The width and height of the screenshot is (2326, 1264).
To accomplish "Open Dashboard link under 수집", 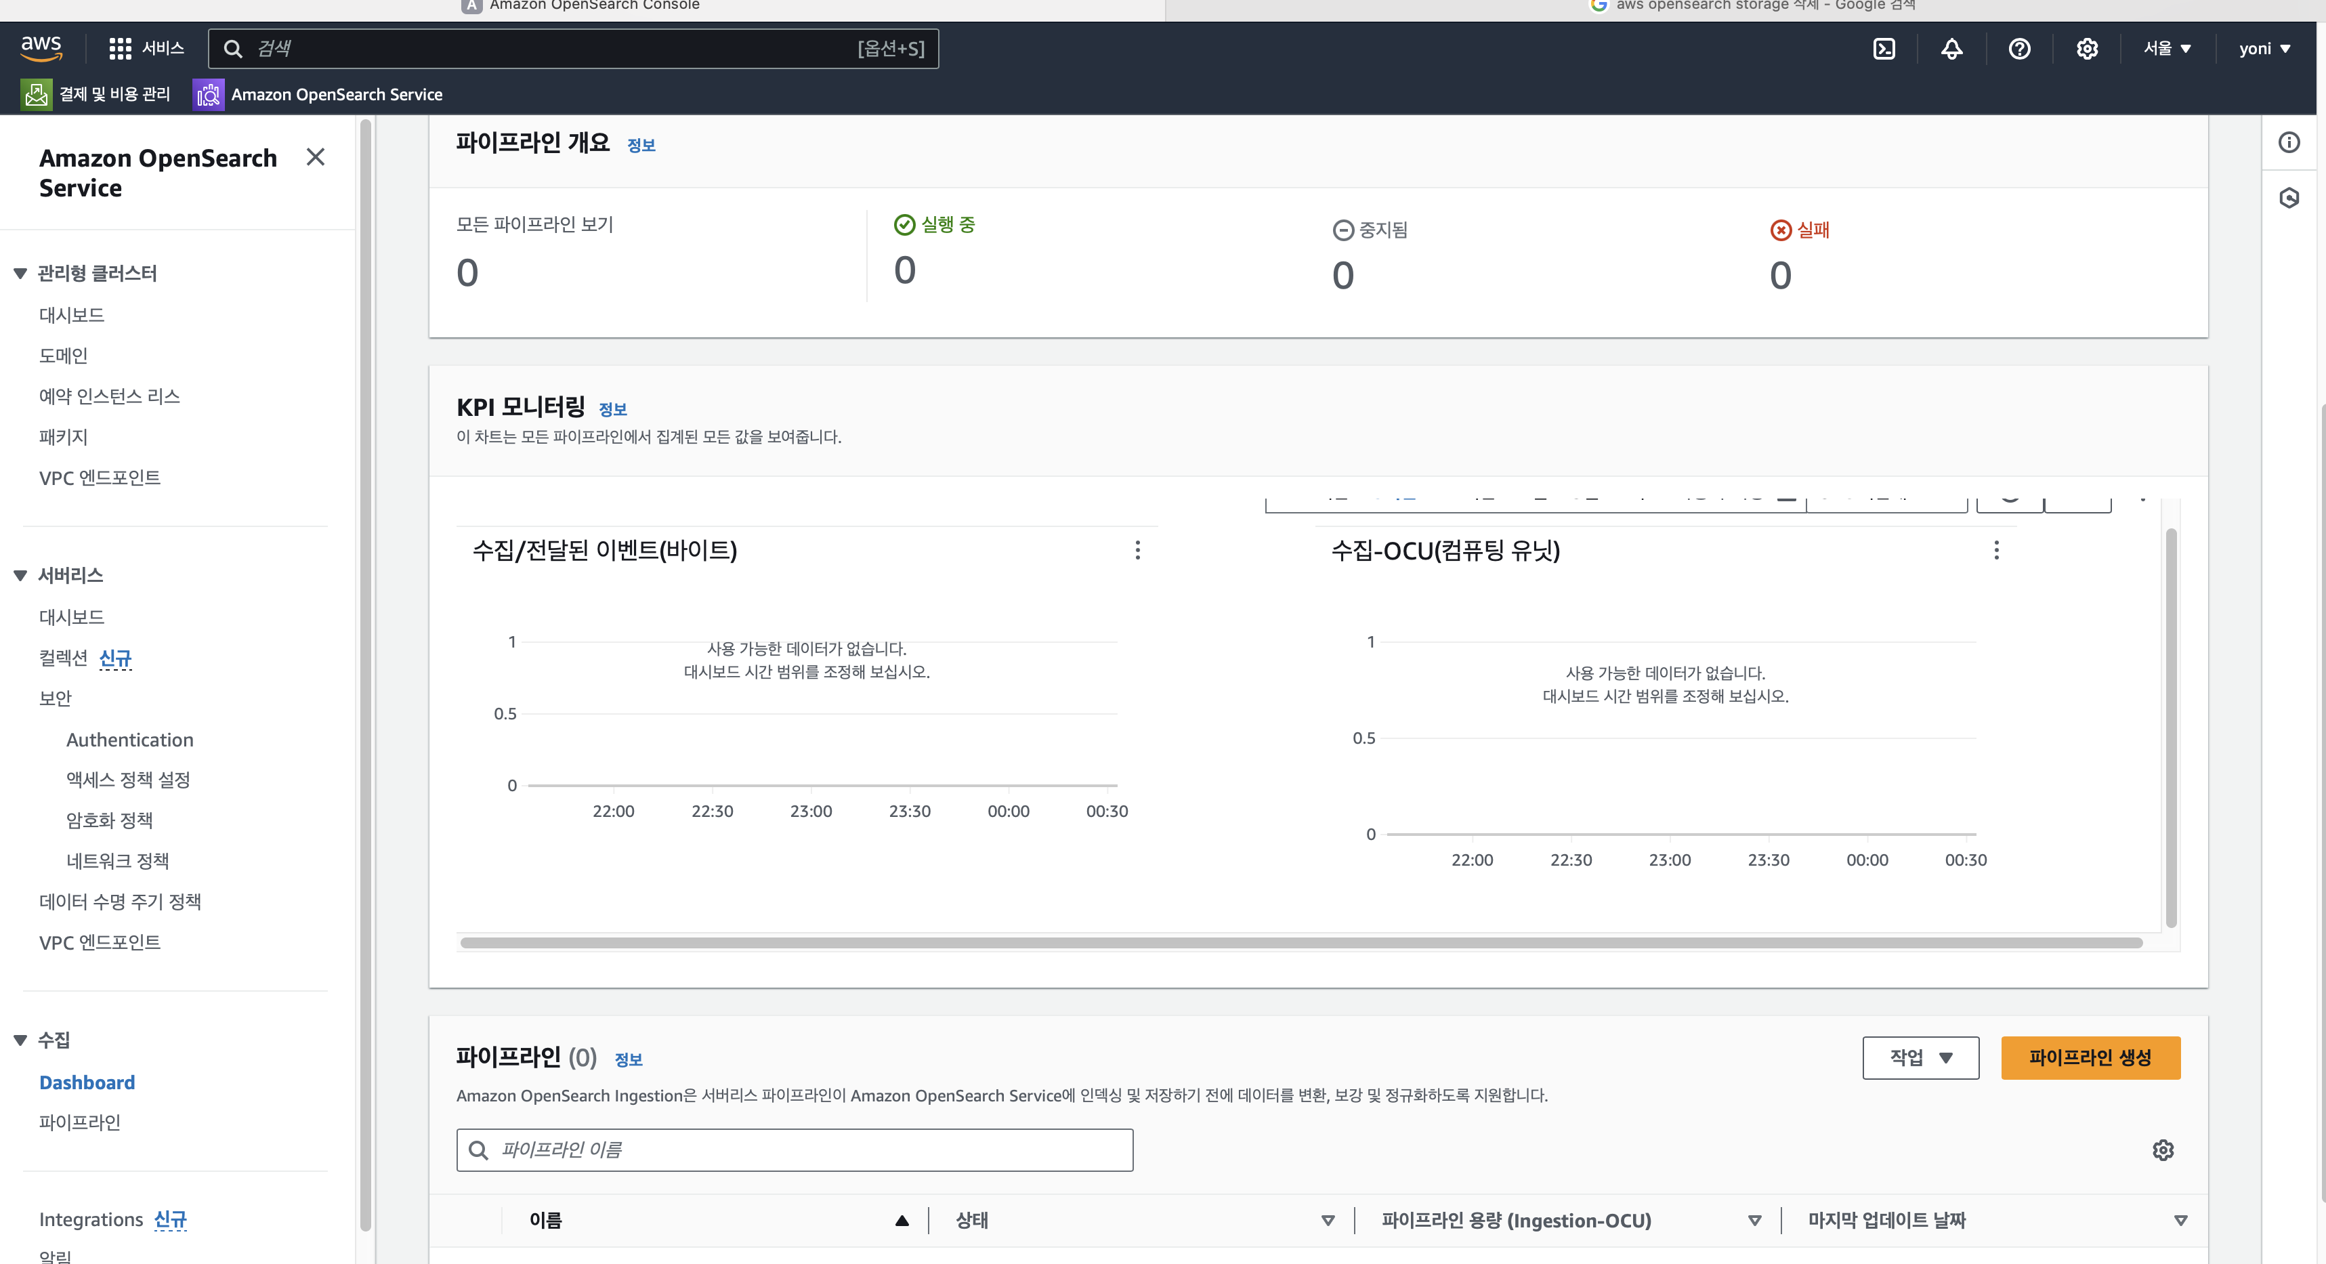I will (x=87, y=1082).
